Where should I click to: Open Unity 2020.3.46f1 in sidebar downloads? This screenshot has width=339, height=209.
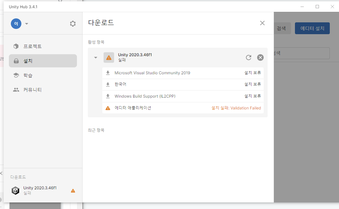click(43, 190)
